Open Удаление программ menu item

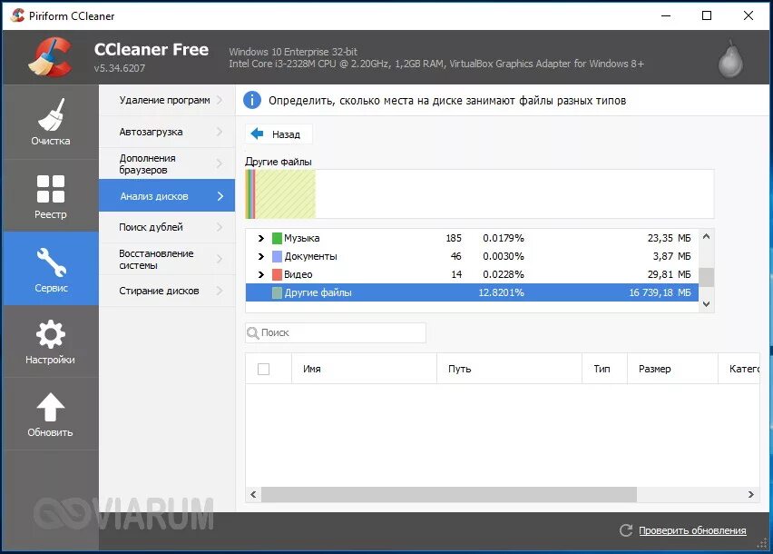click(167, 100)
